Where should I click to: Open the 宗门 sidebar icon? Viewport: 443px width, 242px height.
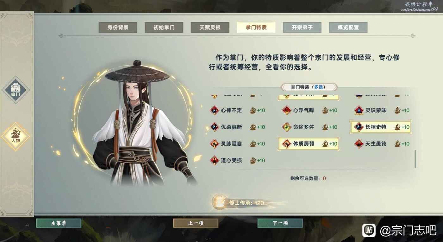[x=15, y=90]
